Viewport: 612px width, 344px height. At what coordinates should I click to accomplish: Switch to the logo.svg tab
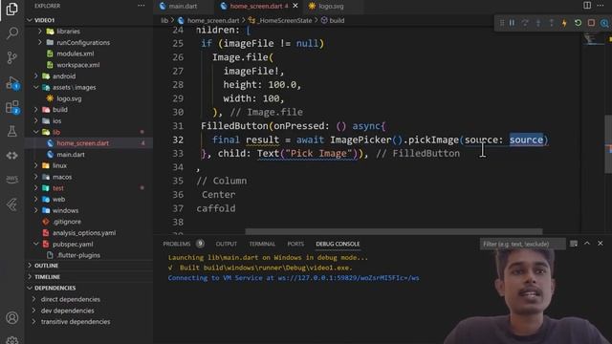[331, 6]
